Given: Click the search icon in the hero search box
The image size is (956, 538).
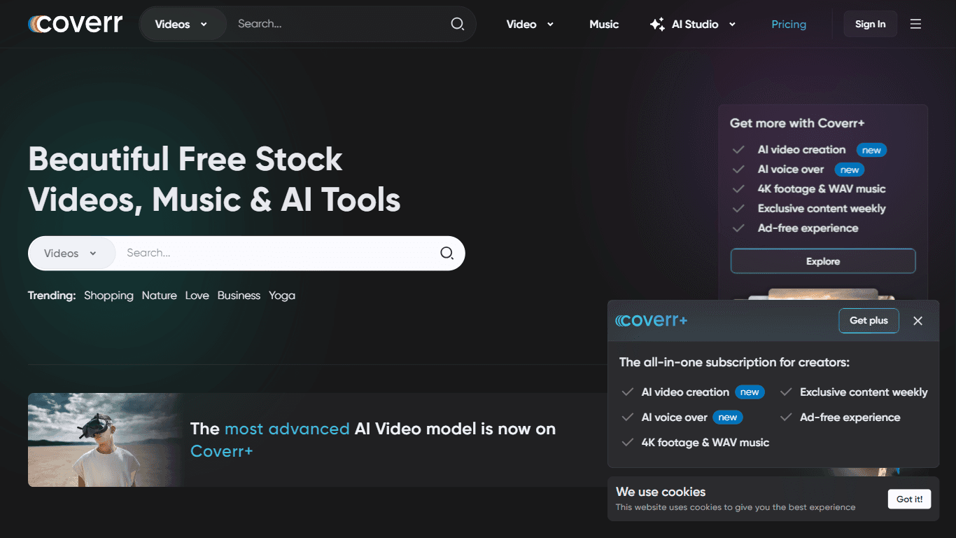Looking at the screenshot, I should pos(447,253).
